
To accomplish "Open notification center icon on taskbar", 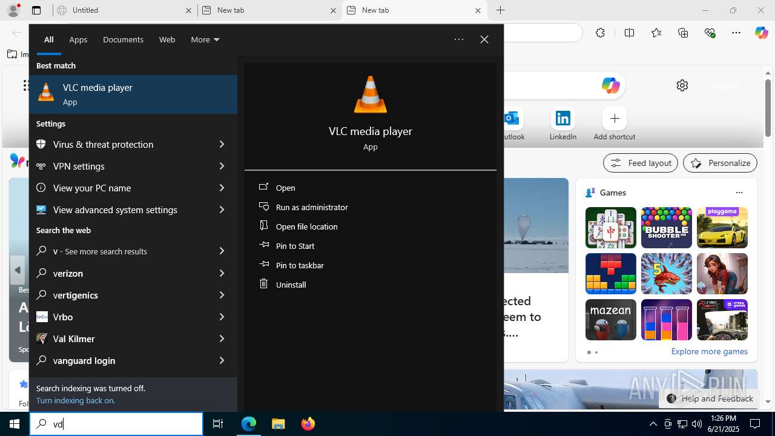I will click(756, 424).
